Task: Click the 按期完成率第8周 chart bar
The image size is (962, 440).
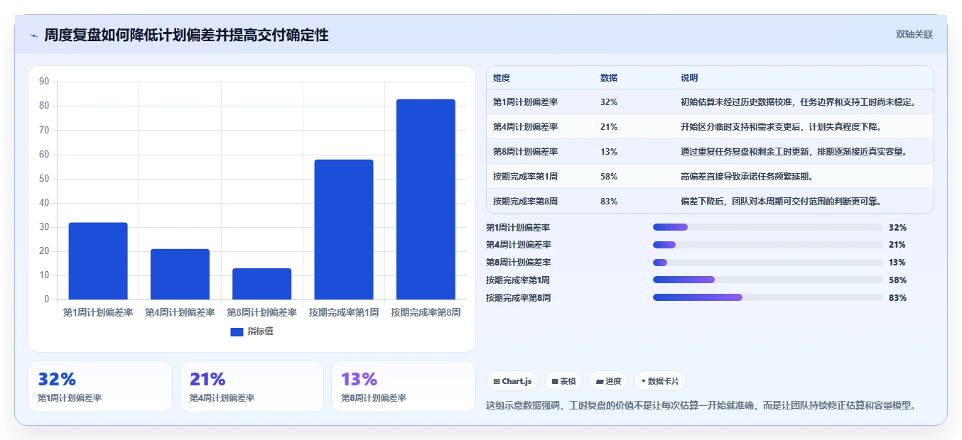Action: click(x=426, y=199)
